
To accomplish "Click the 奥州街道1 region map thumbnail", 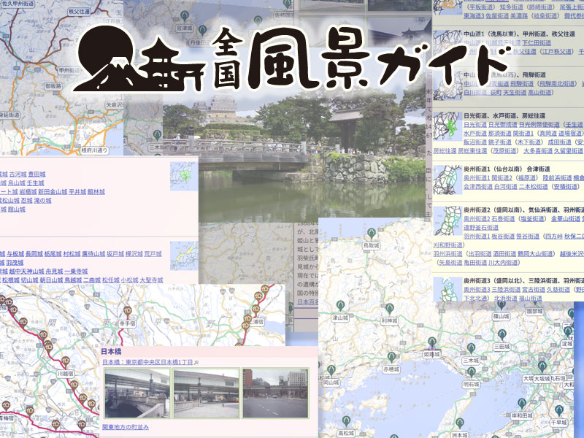I will tap(447, 178).
